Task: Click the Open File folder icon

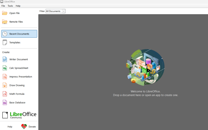Action: 5,13
